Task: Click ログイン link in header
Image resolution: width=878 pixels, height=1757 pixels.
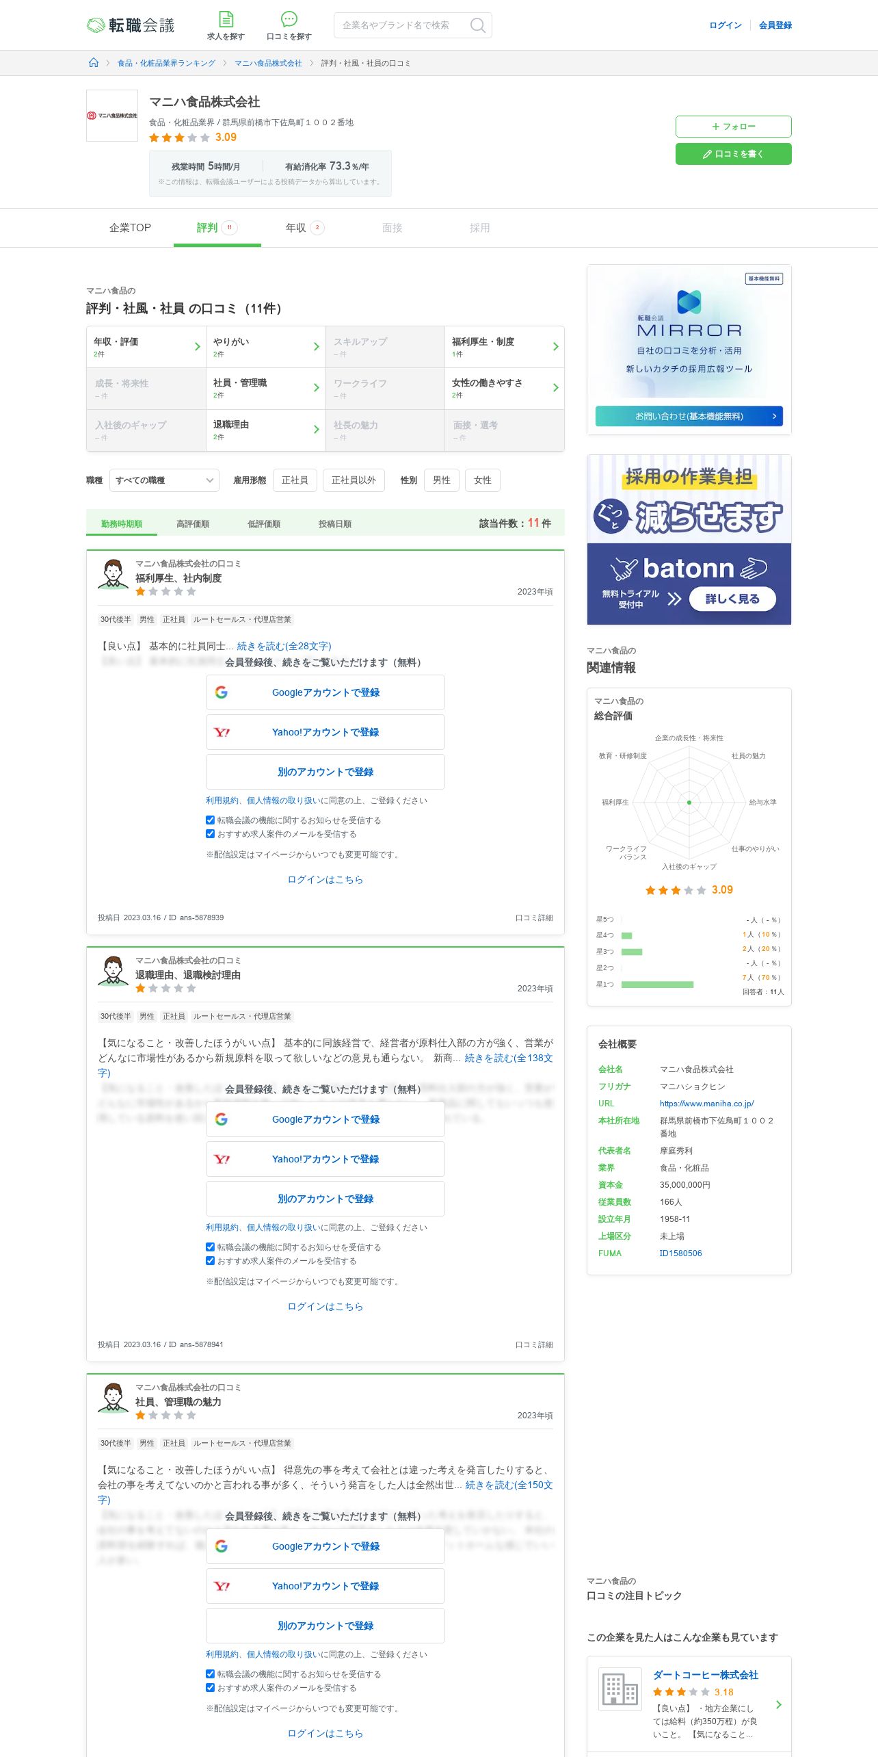Action: pos(726,25)
